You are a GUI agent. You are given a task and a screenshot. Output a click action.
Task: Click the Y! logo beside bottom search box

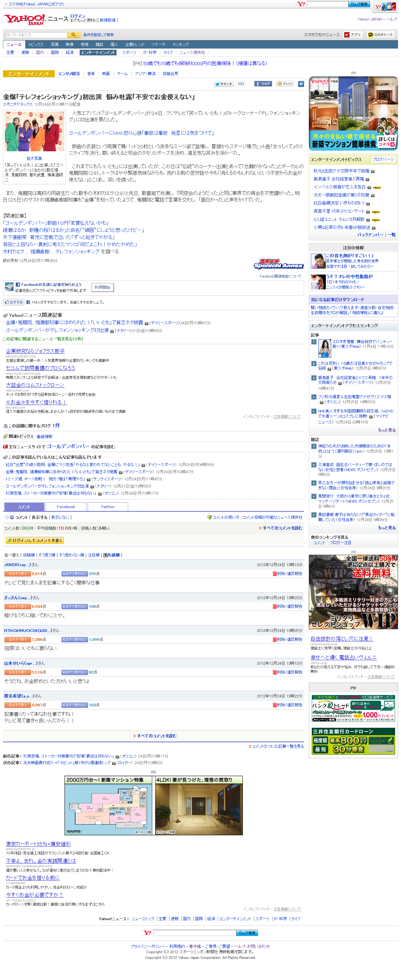pyautogui.click(x=147, y=933)
